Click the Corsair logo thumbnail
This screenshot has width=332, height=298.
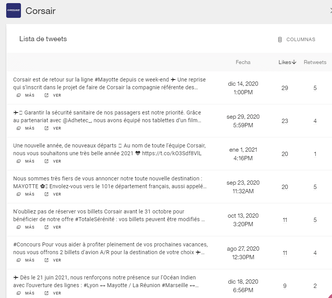[14, 10]
